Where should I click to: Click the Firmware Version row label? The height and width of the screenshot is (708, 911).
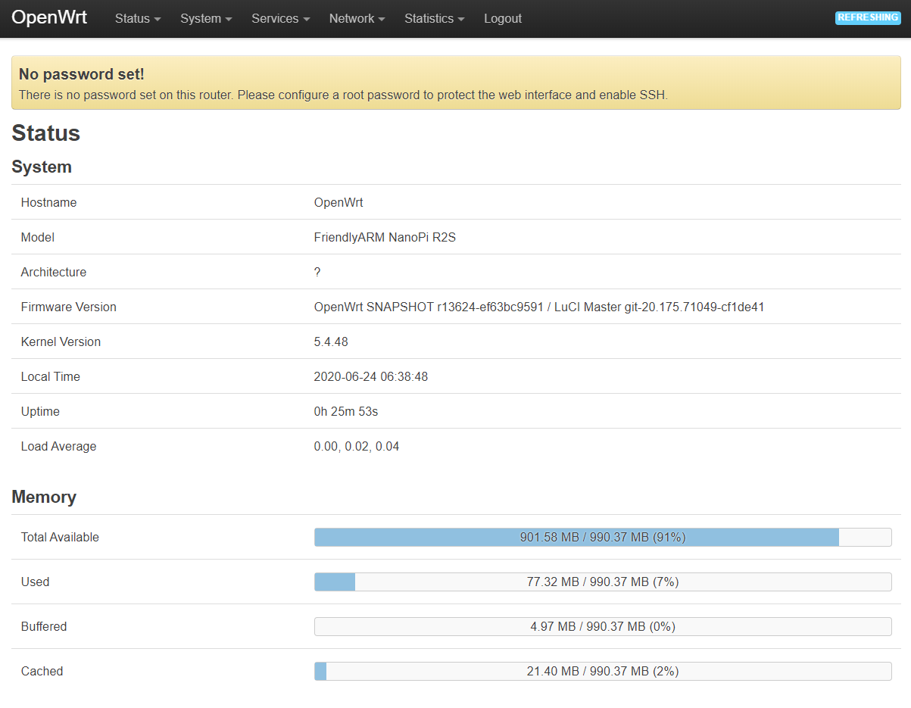69,307
